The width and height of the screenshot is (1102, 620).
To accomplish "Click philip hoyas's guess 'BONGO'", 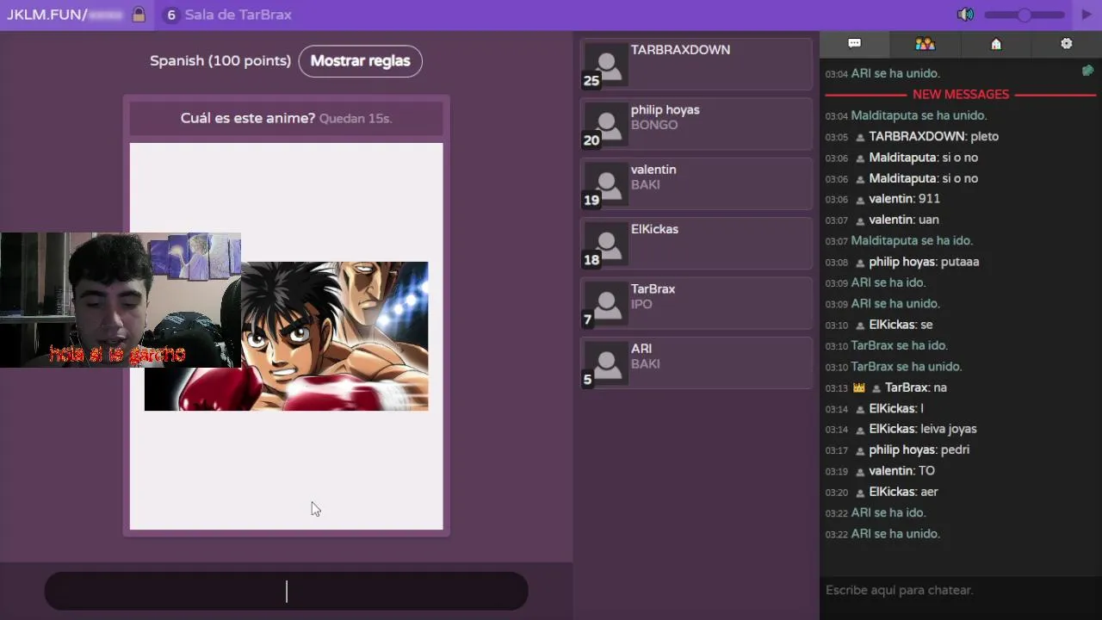I will tap(654, 125).
